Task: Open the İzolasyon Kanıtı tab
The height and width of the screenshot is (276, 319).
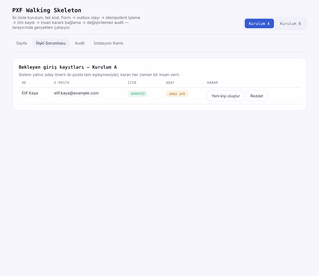Action: coord(108,43)
